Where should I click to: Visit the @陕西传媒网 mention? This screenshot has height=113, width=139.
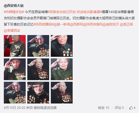coord(93,24)
